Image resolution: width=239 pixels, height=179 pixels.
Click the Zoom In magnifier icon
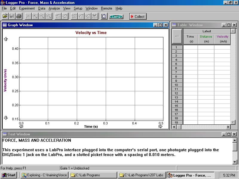[x=35, y=16]
